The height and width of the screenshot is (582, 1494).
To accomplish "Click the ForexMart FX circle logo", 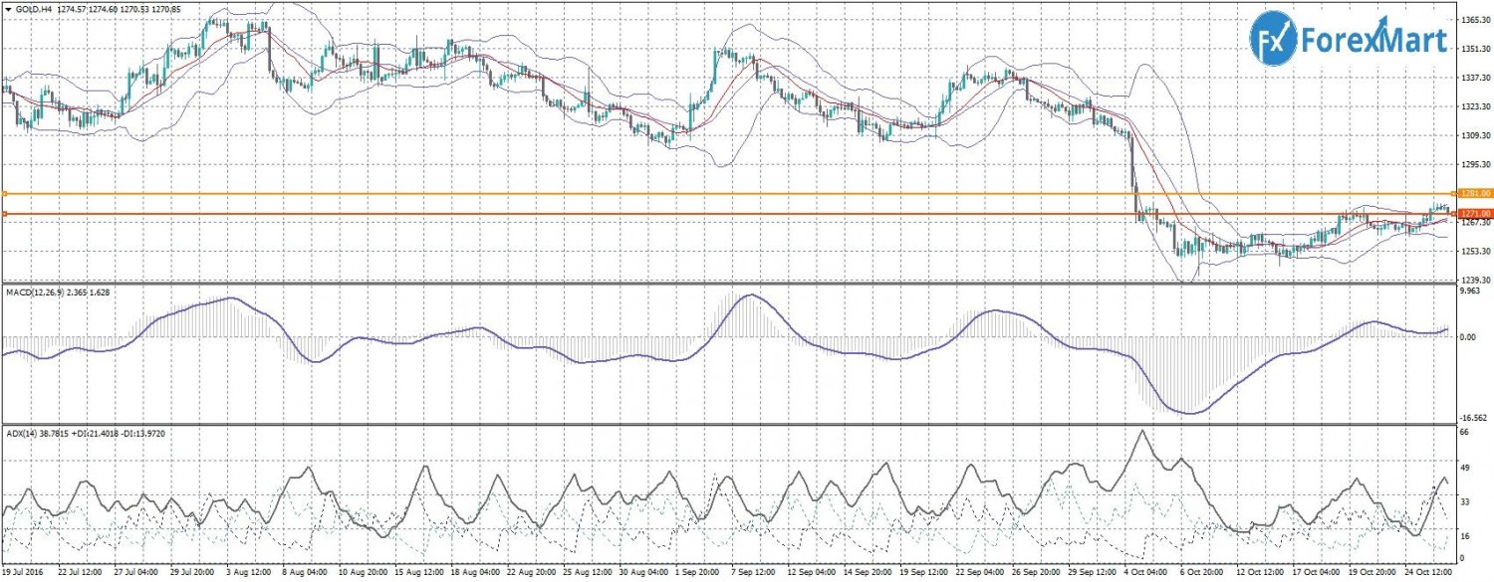I will (x=1272, y=40).
